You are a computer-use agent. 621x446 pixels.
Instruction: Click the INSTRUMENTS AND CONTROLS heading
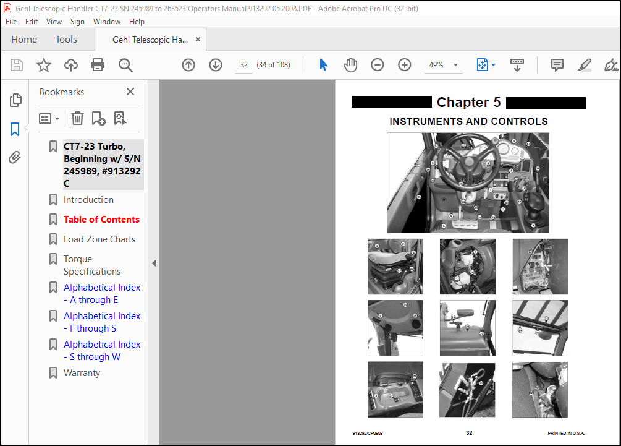pyautogui.click(x=468, y=121)
